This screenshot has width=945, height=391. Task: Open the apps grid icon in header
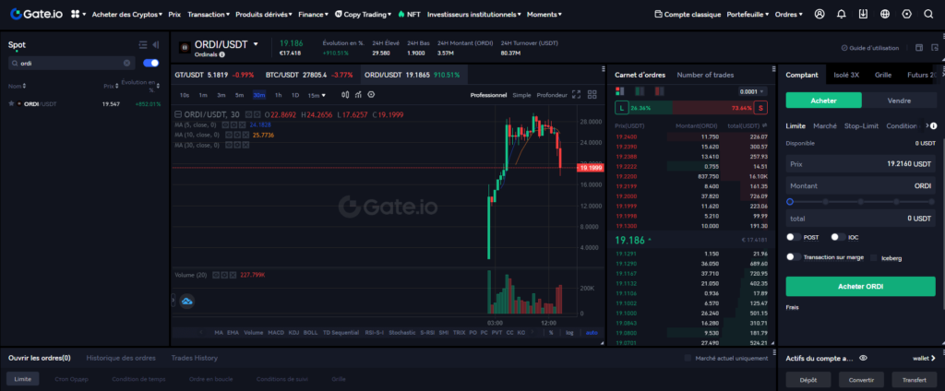click(76, 14)
